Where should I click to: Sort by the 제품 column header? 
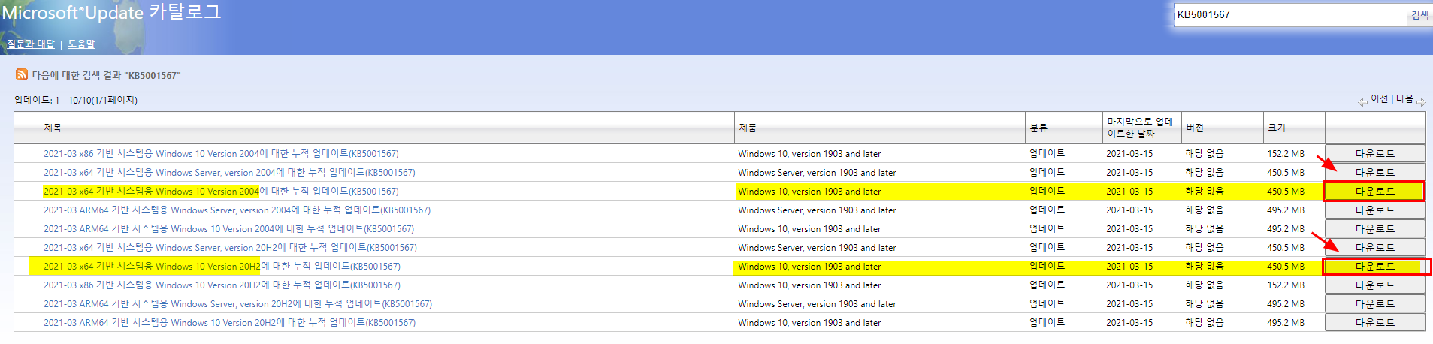[748, 128]
